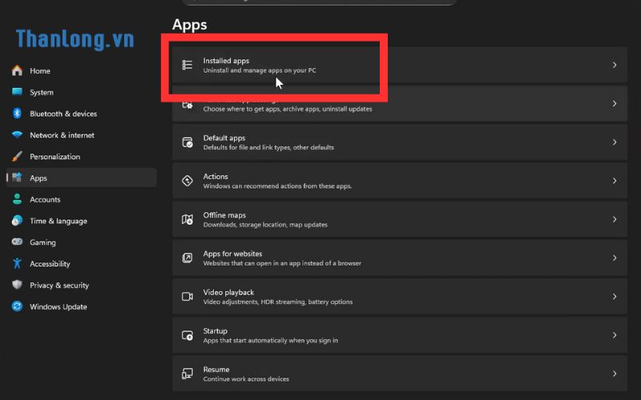
Task: Open Accessibility settings page
Action: click(82, 264)
